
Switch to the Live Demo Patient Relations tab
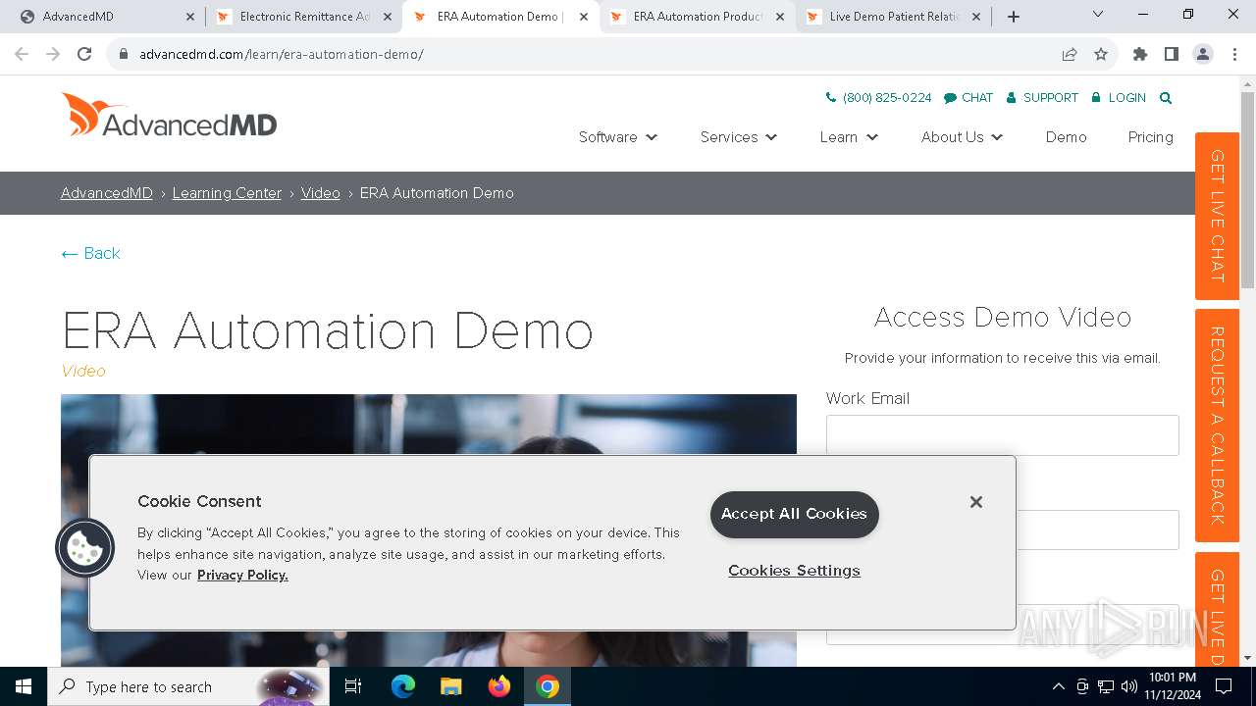pyautogui.click(x=893, y=17)
